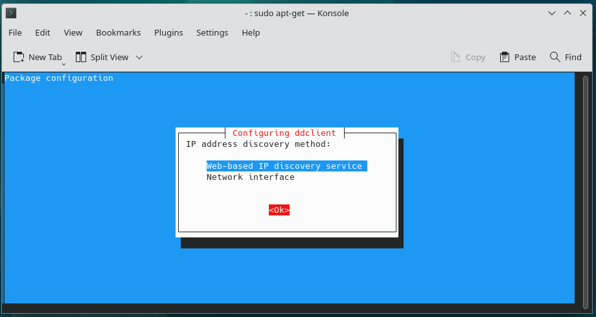
Task: Click the window title sudo apt-get Konsole
Action: click(297, 14)
